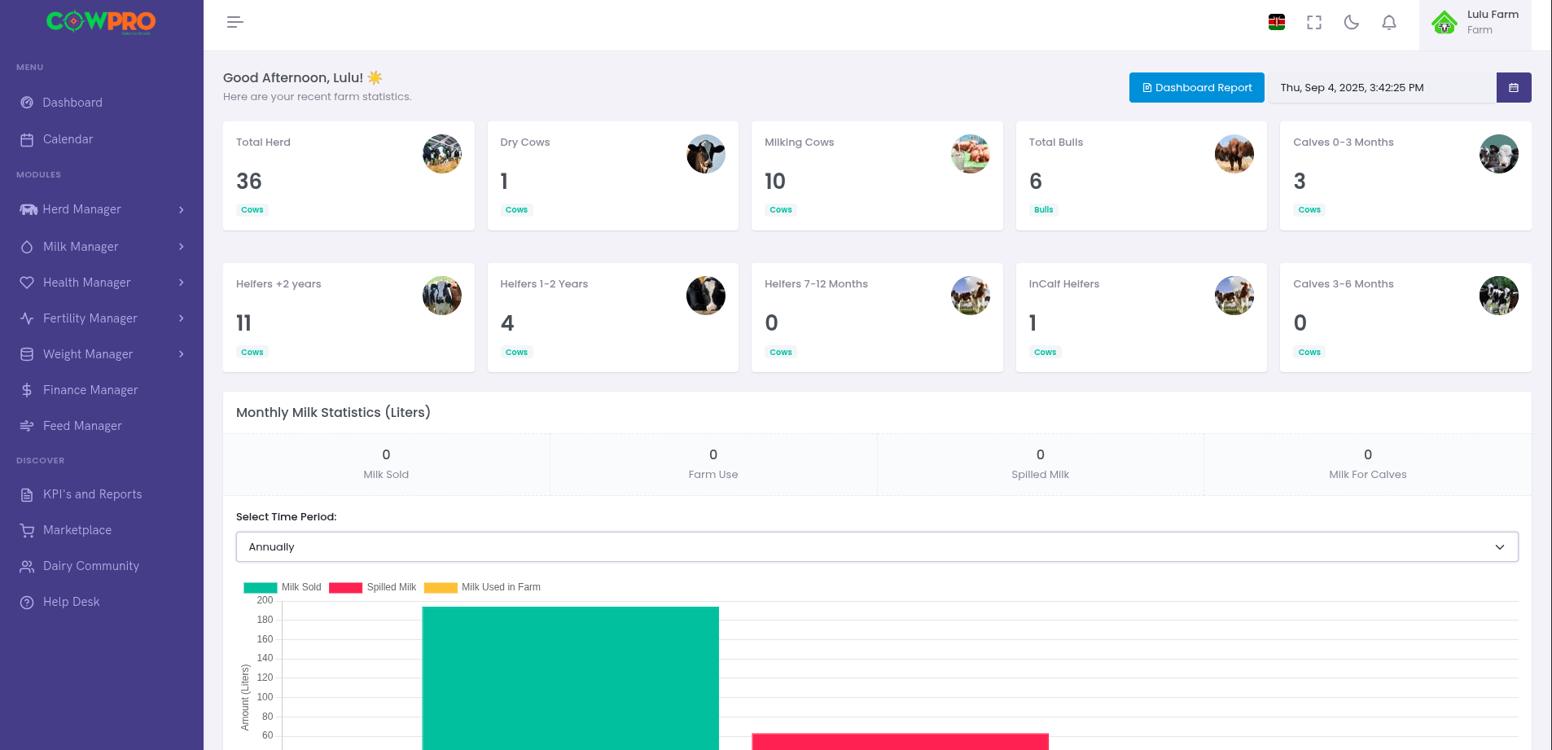Click the Lulu Farm profile area

(x=1475, y=22)
